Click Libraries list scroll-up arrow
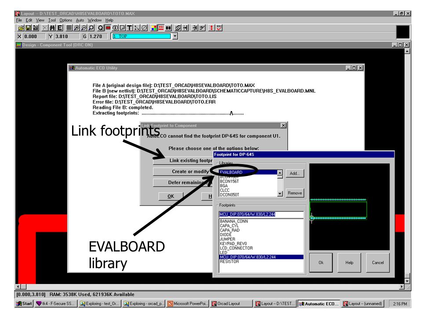Screen dimensions: 422x316 [x=280, y=173]
